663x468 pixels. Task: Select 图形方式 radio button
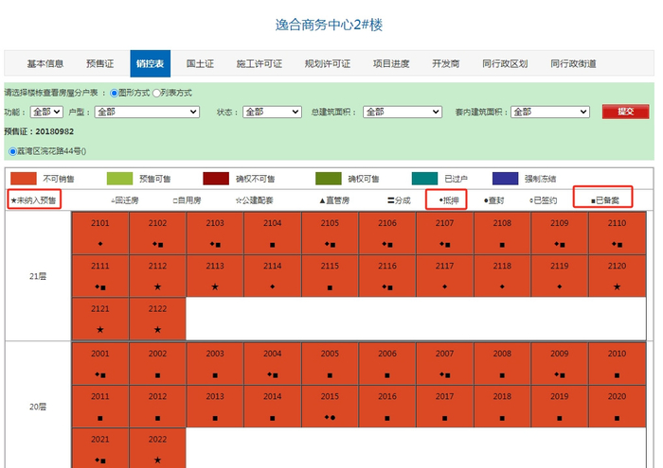[x=115, y=93]
